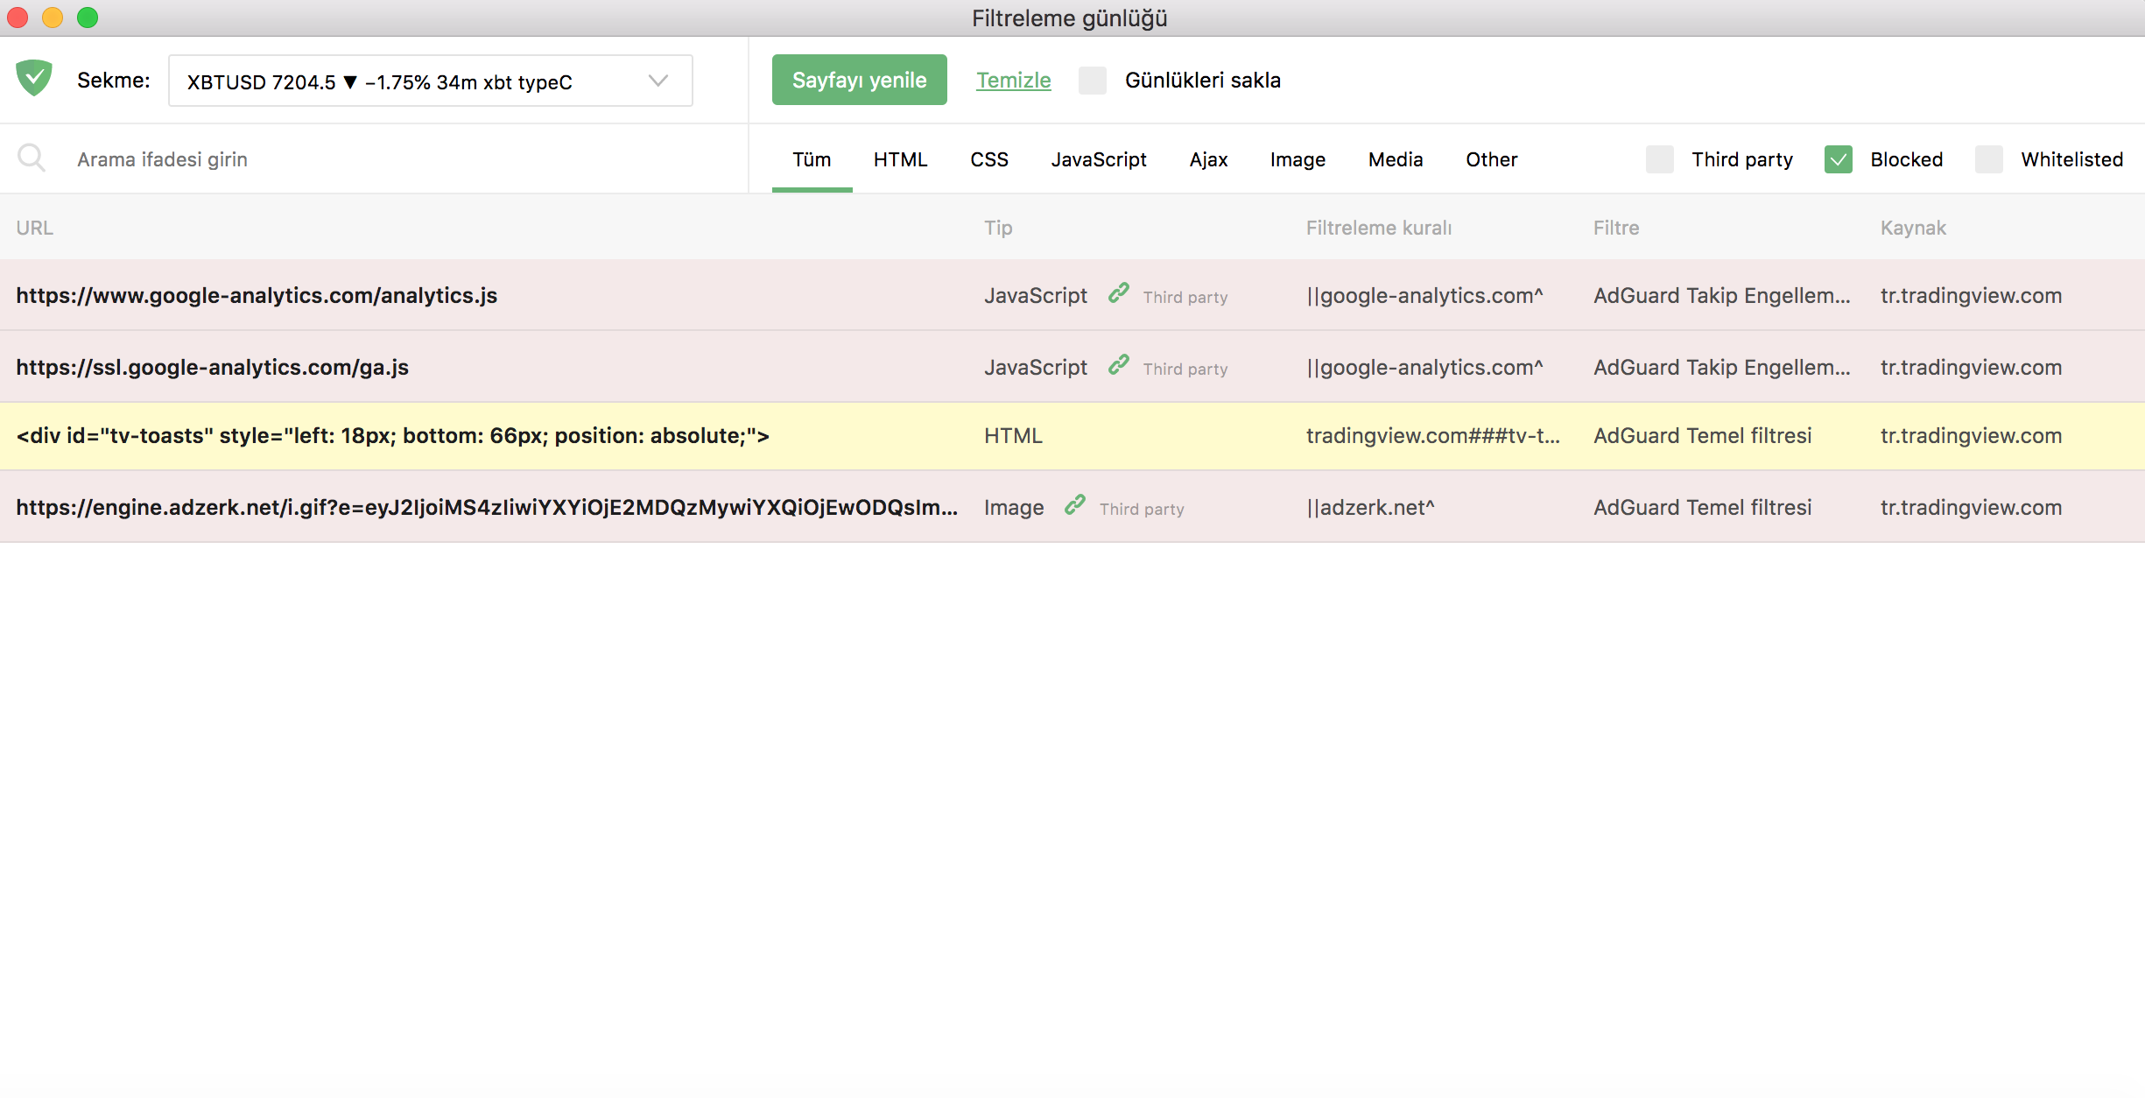Screen dimensions: 2145x1098
Task: Click link icon in ga.js row
Action: click(1118, 365)
